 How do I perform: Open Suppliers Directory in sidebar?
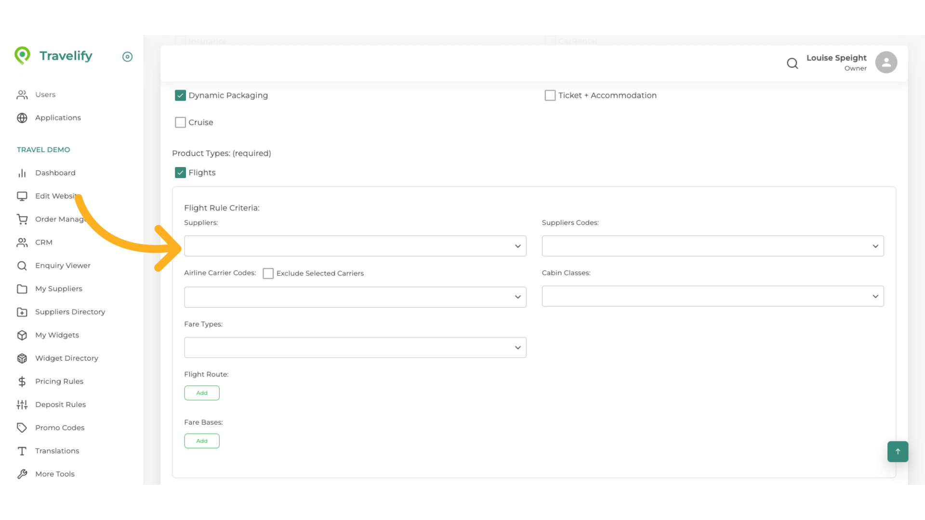click(x=70, y=312)
